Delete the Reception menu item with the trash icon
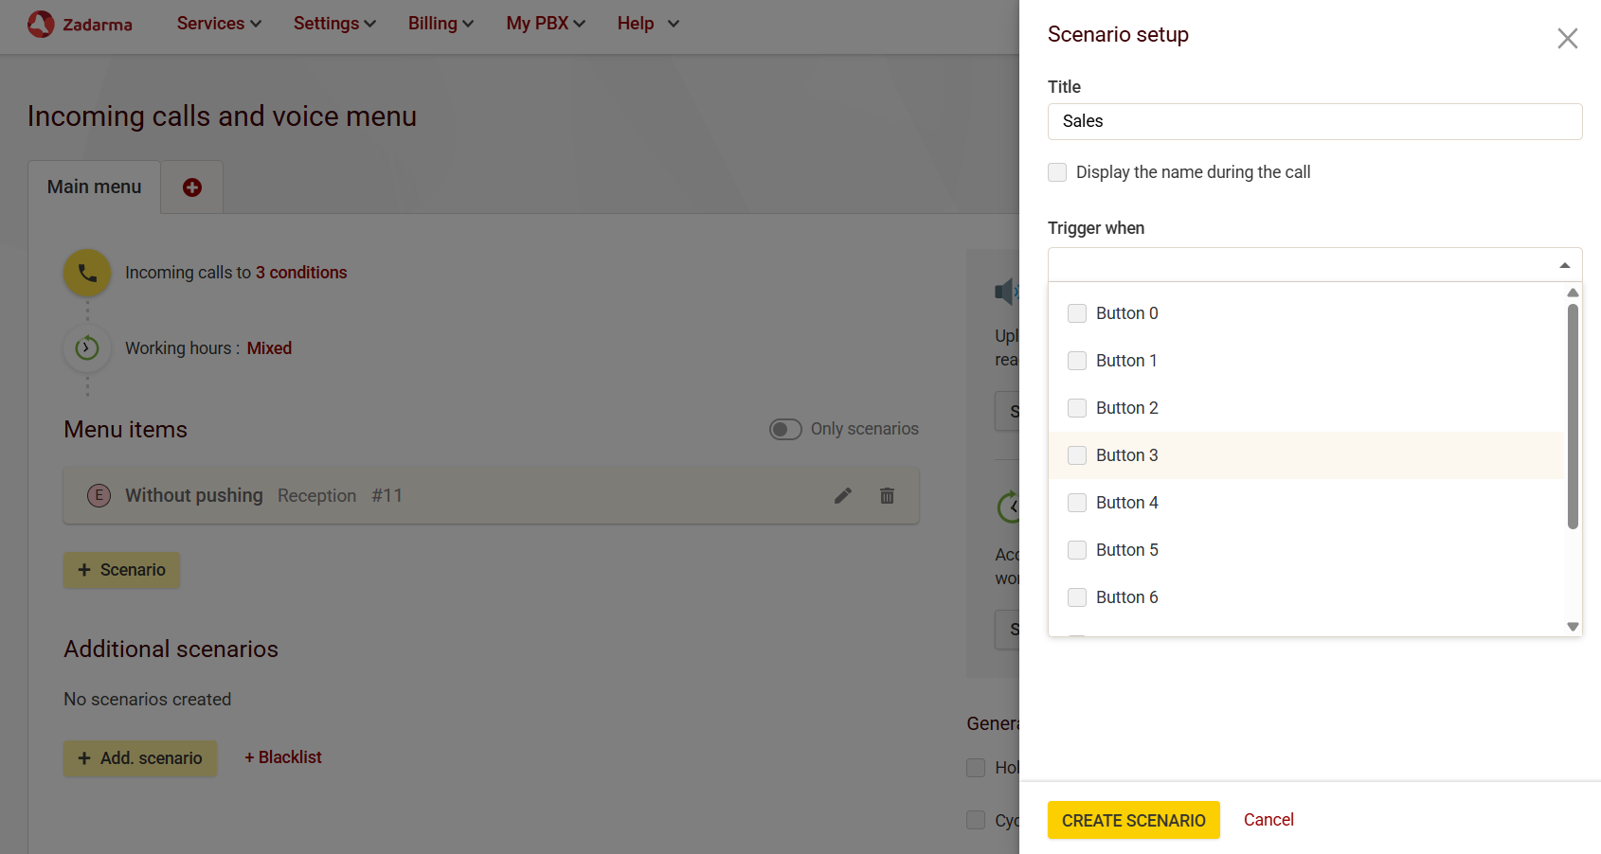This screenshot has width=1601, height=854. pos(887,495)
